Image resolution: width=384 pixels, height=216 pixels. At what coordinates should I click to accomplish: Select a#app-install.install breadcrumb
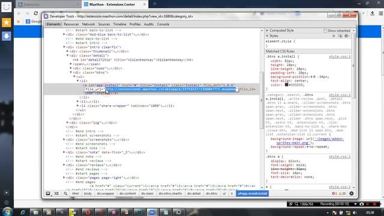[x=252, y=193]
